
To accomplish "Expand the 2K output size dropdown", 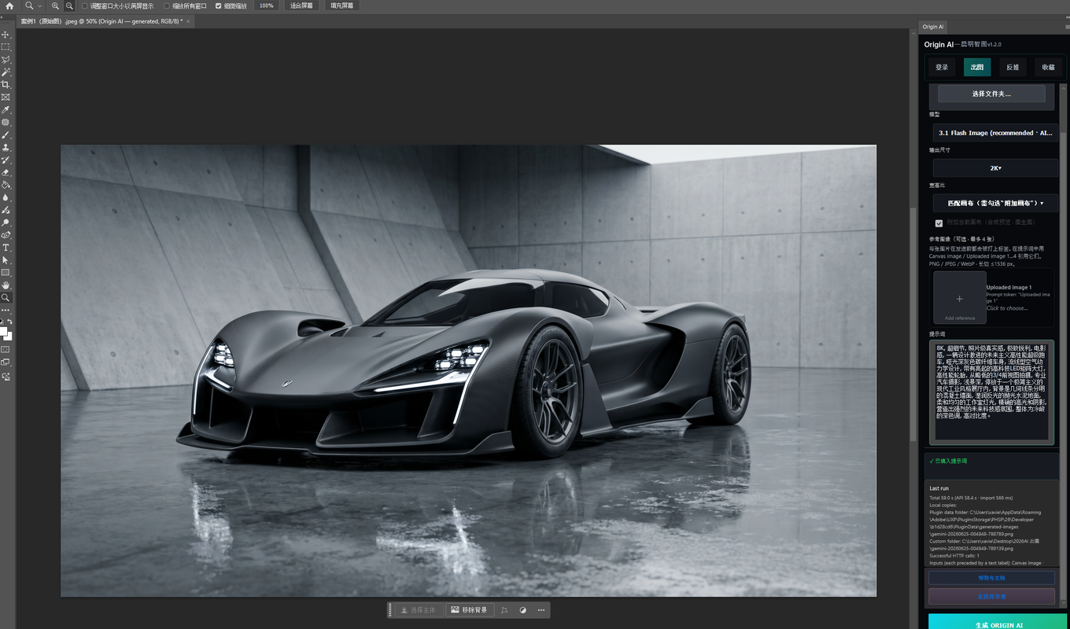I will pyautogui.click(x=995, y=167).
